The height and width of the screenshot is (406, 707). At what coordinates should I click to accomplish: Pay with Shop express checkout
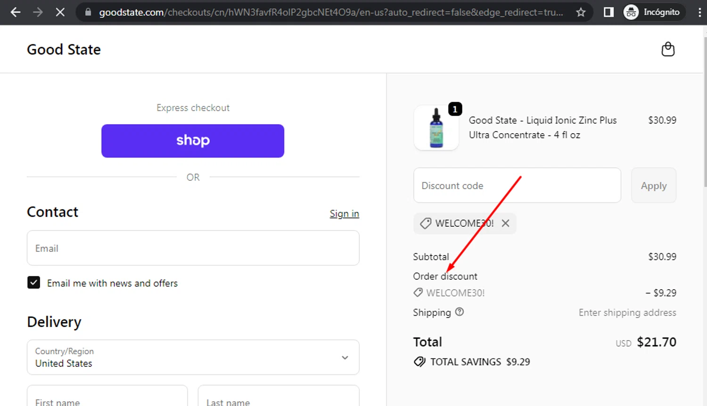tap(193, 141)
